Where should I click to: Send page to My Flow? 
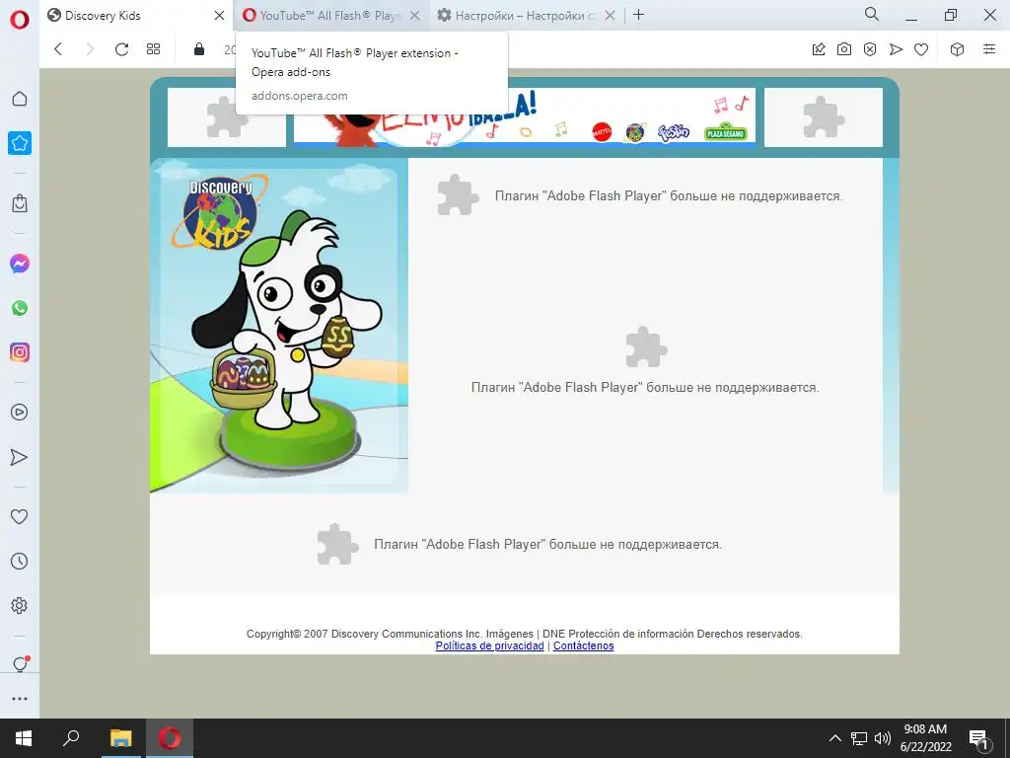[x=896, y=49]
